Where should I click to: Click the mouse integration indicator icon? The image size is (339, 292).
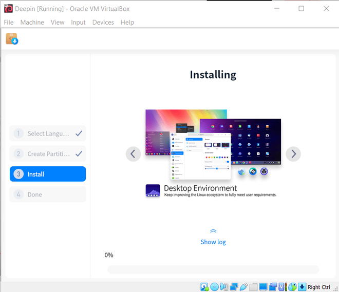(293, 287)
